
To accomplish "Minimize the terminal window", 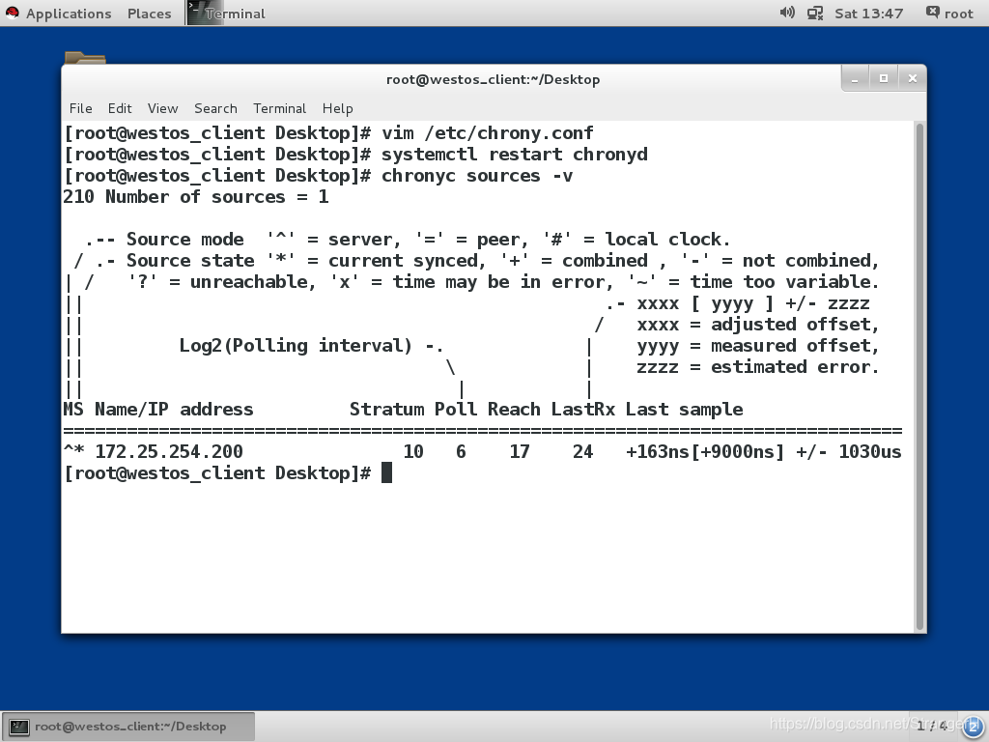I will pos(856,79).
